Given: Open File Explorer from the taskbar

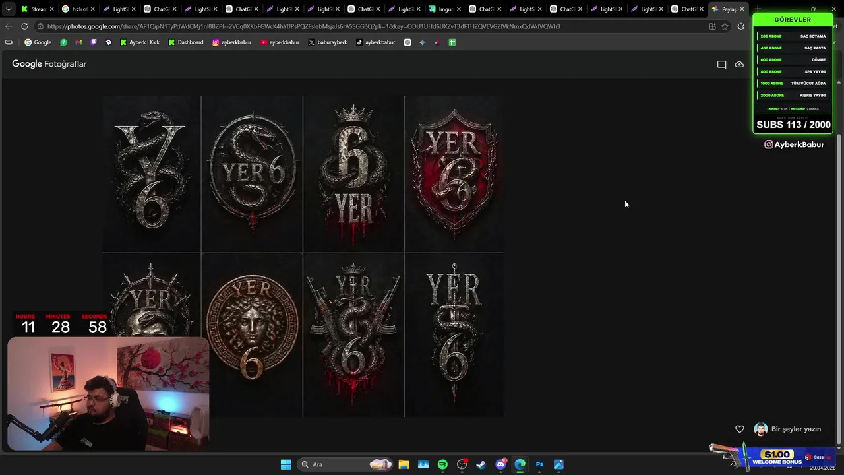Looking at the screenshot, I should coord(404,464).
